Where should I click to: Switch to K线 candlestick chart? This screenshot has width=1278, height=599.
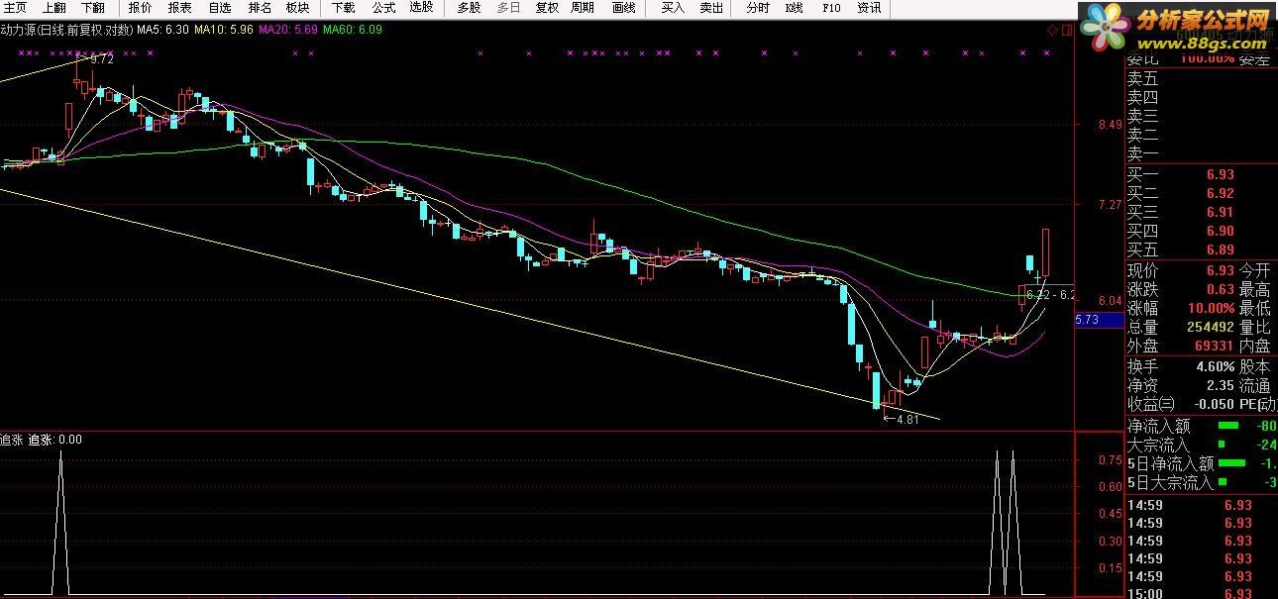click(794, 8)
